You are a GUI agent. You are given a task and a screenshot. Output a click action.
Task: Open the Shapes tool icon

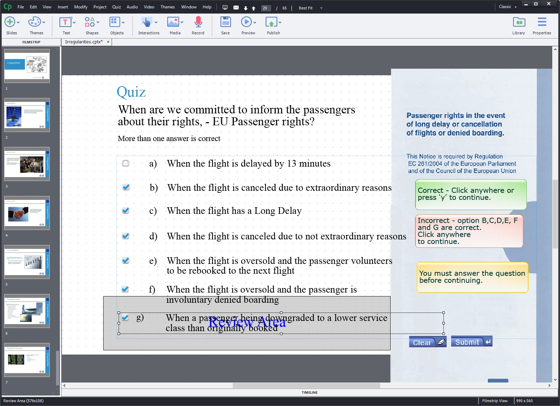click(x=90, y=22)
